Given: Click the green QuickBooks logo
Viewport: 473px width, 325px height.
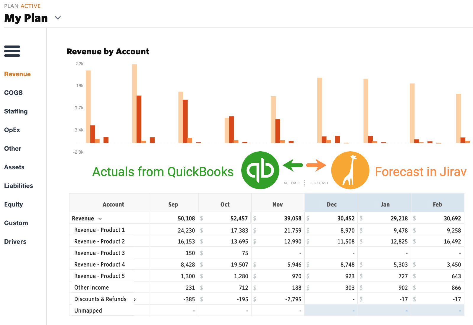Looking at the screenshot, I should (x=260, y=170).
